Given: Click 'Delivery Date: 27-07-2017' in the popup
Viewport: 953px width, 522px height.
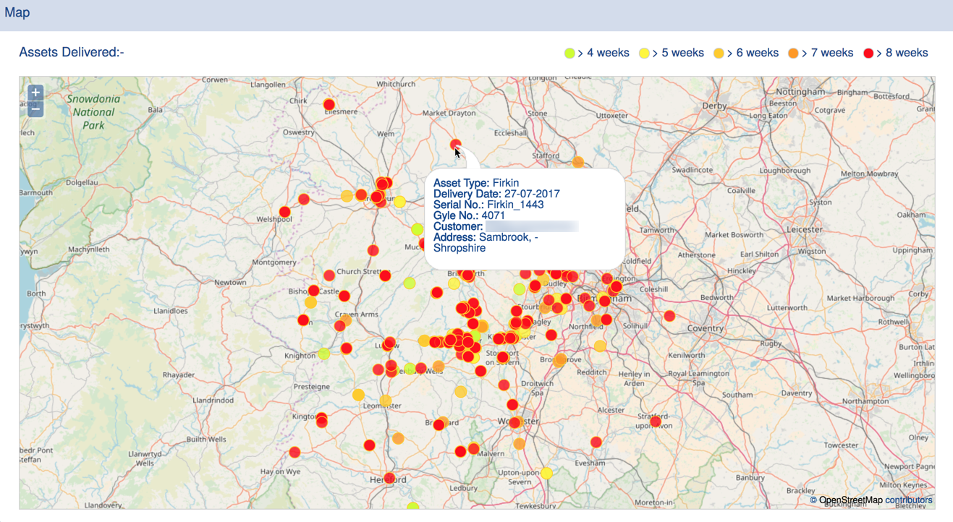Looking at the screenshot, I should coord(496,194).
